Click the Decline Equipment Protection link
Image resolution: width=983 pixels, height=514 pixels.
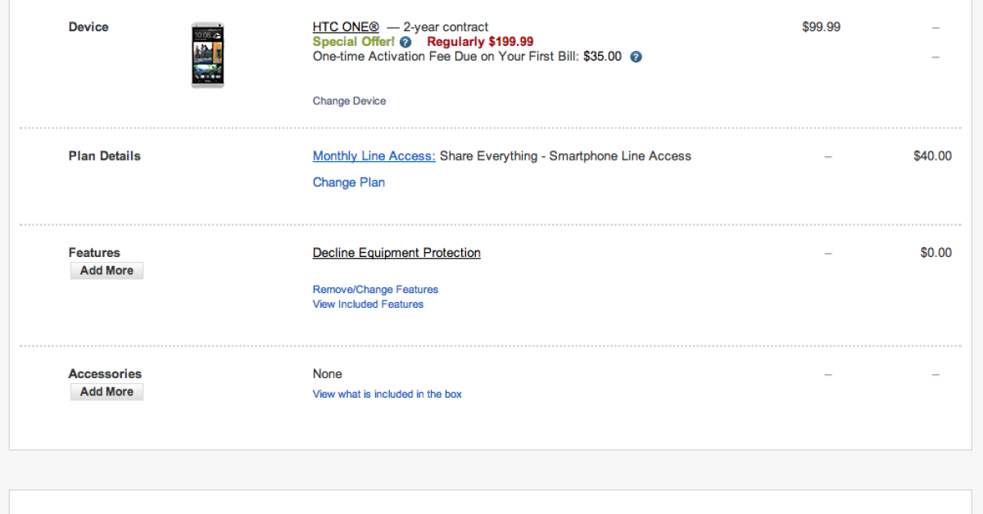tap(396, 253)
